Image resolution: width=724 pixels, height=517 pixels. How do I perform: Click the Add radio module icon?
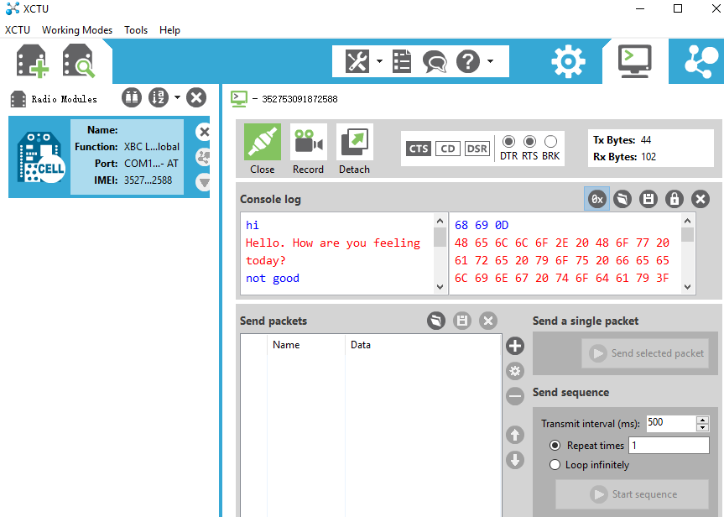[33, 61]
